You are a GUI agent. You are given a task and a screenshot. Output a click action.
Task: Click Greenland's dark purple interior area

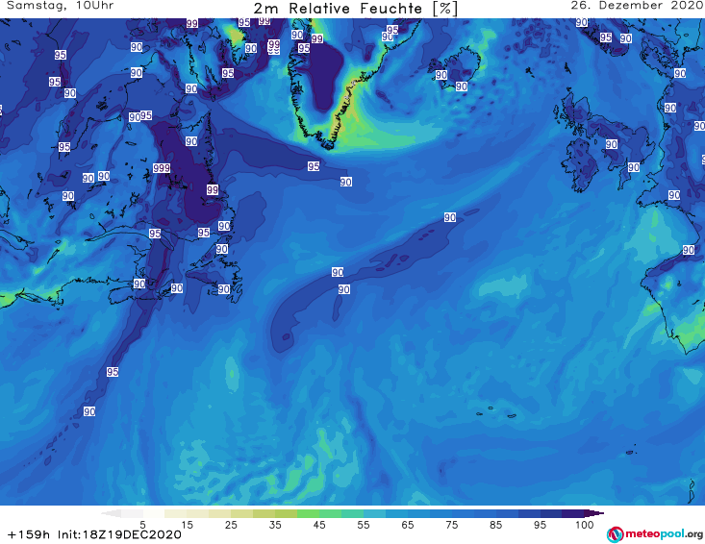point(325,74)
